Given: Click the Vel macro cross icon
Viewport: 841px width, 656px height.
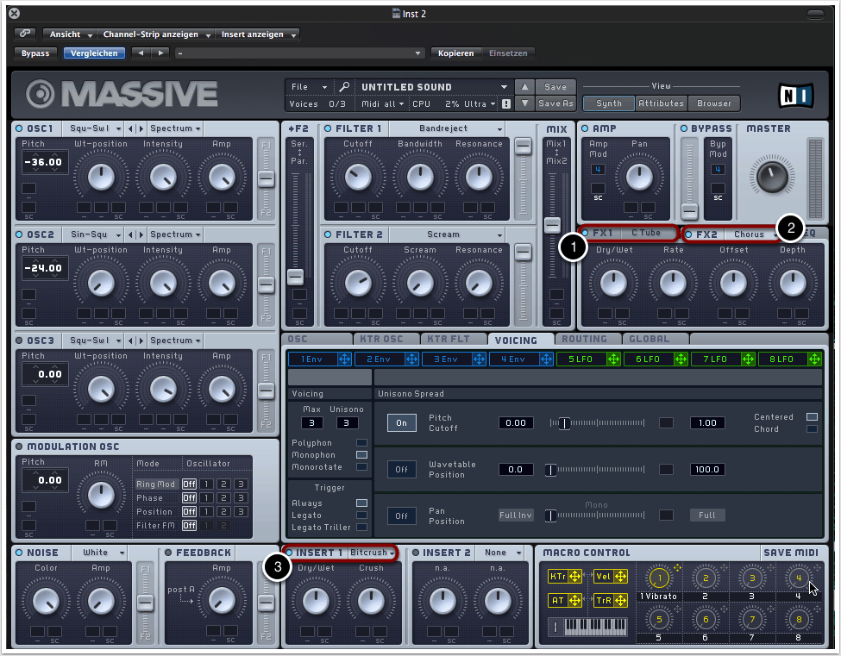Looking at the screenshot, I should pyautogui.click(x=619, y=577).
